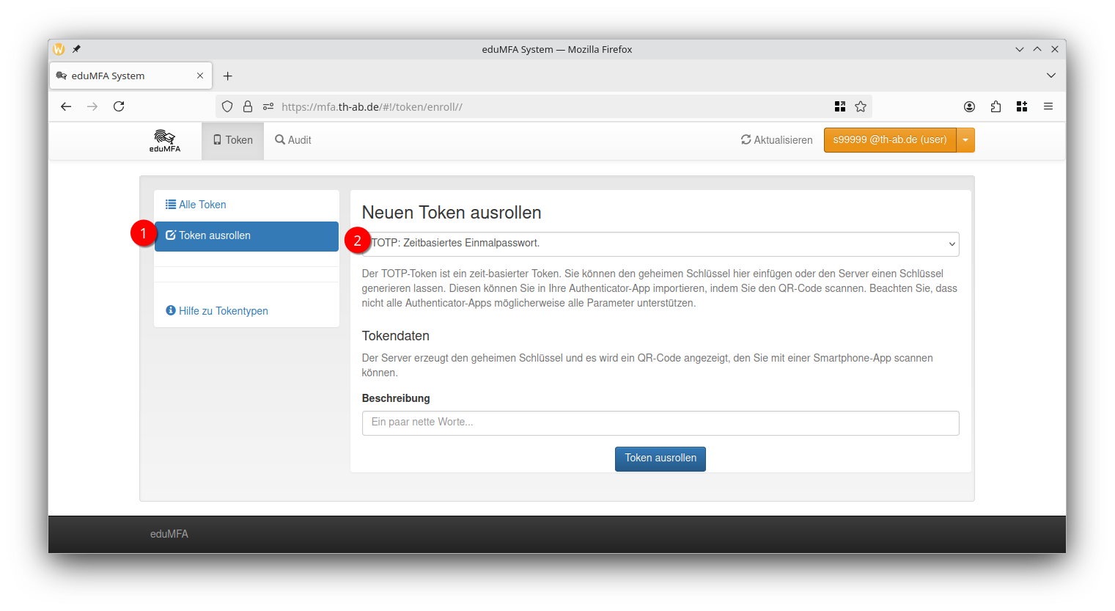Click the application icon in title bar
Viewport: 1115px width, 611px height.
59,49
